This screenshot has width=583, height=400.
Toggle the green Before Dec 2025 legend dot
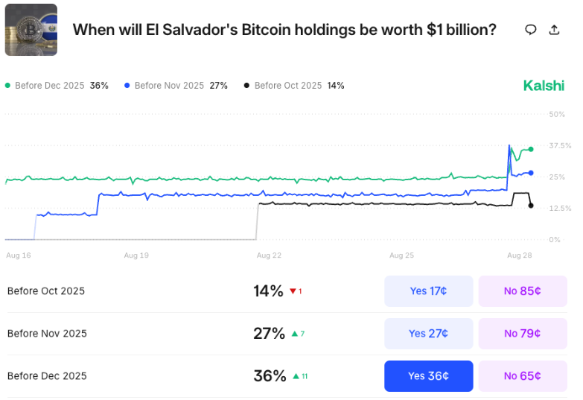click(x=8, y=86)
